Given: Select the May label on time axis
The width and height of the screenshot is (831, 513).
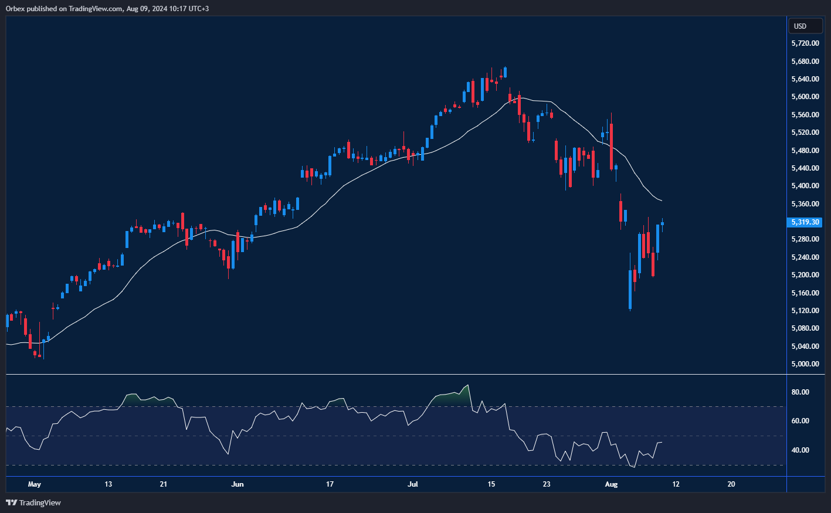Looking at the screenshot, I should [35, 484].
